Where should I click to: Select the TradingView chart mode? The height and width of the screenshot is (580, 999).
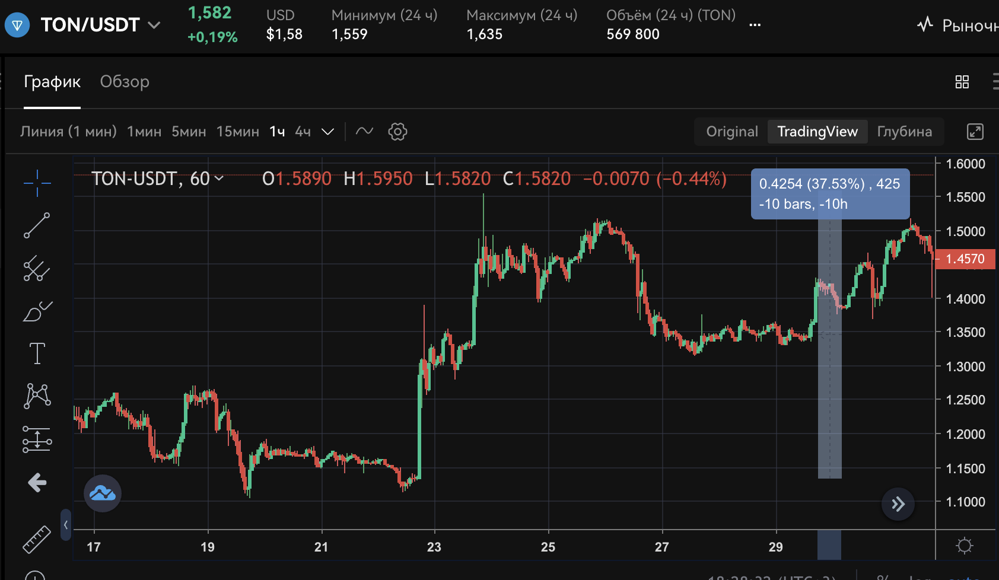(x=817, y=132)
